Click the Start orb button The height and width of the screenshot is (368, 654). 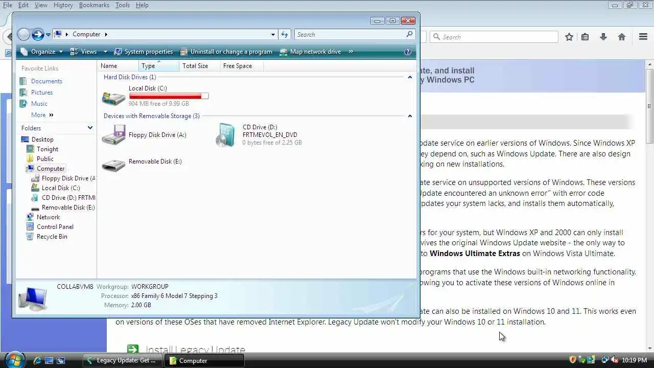pos(14,359)
